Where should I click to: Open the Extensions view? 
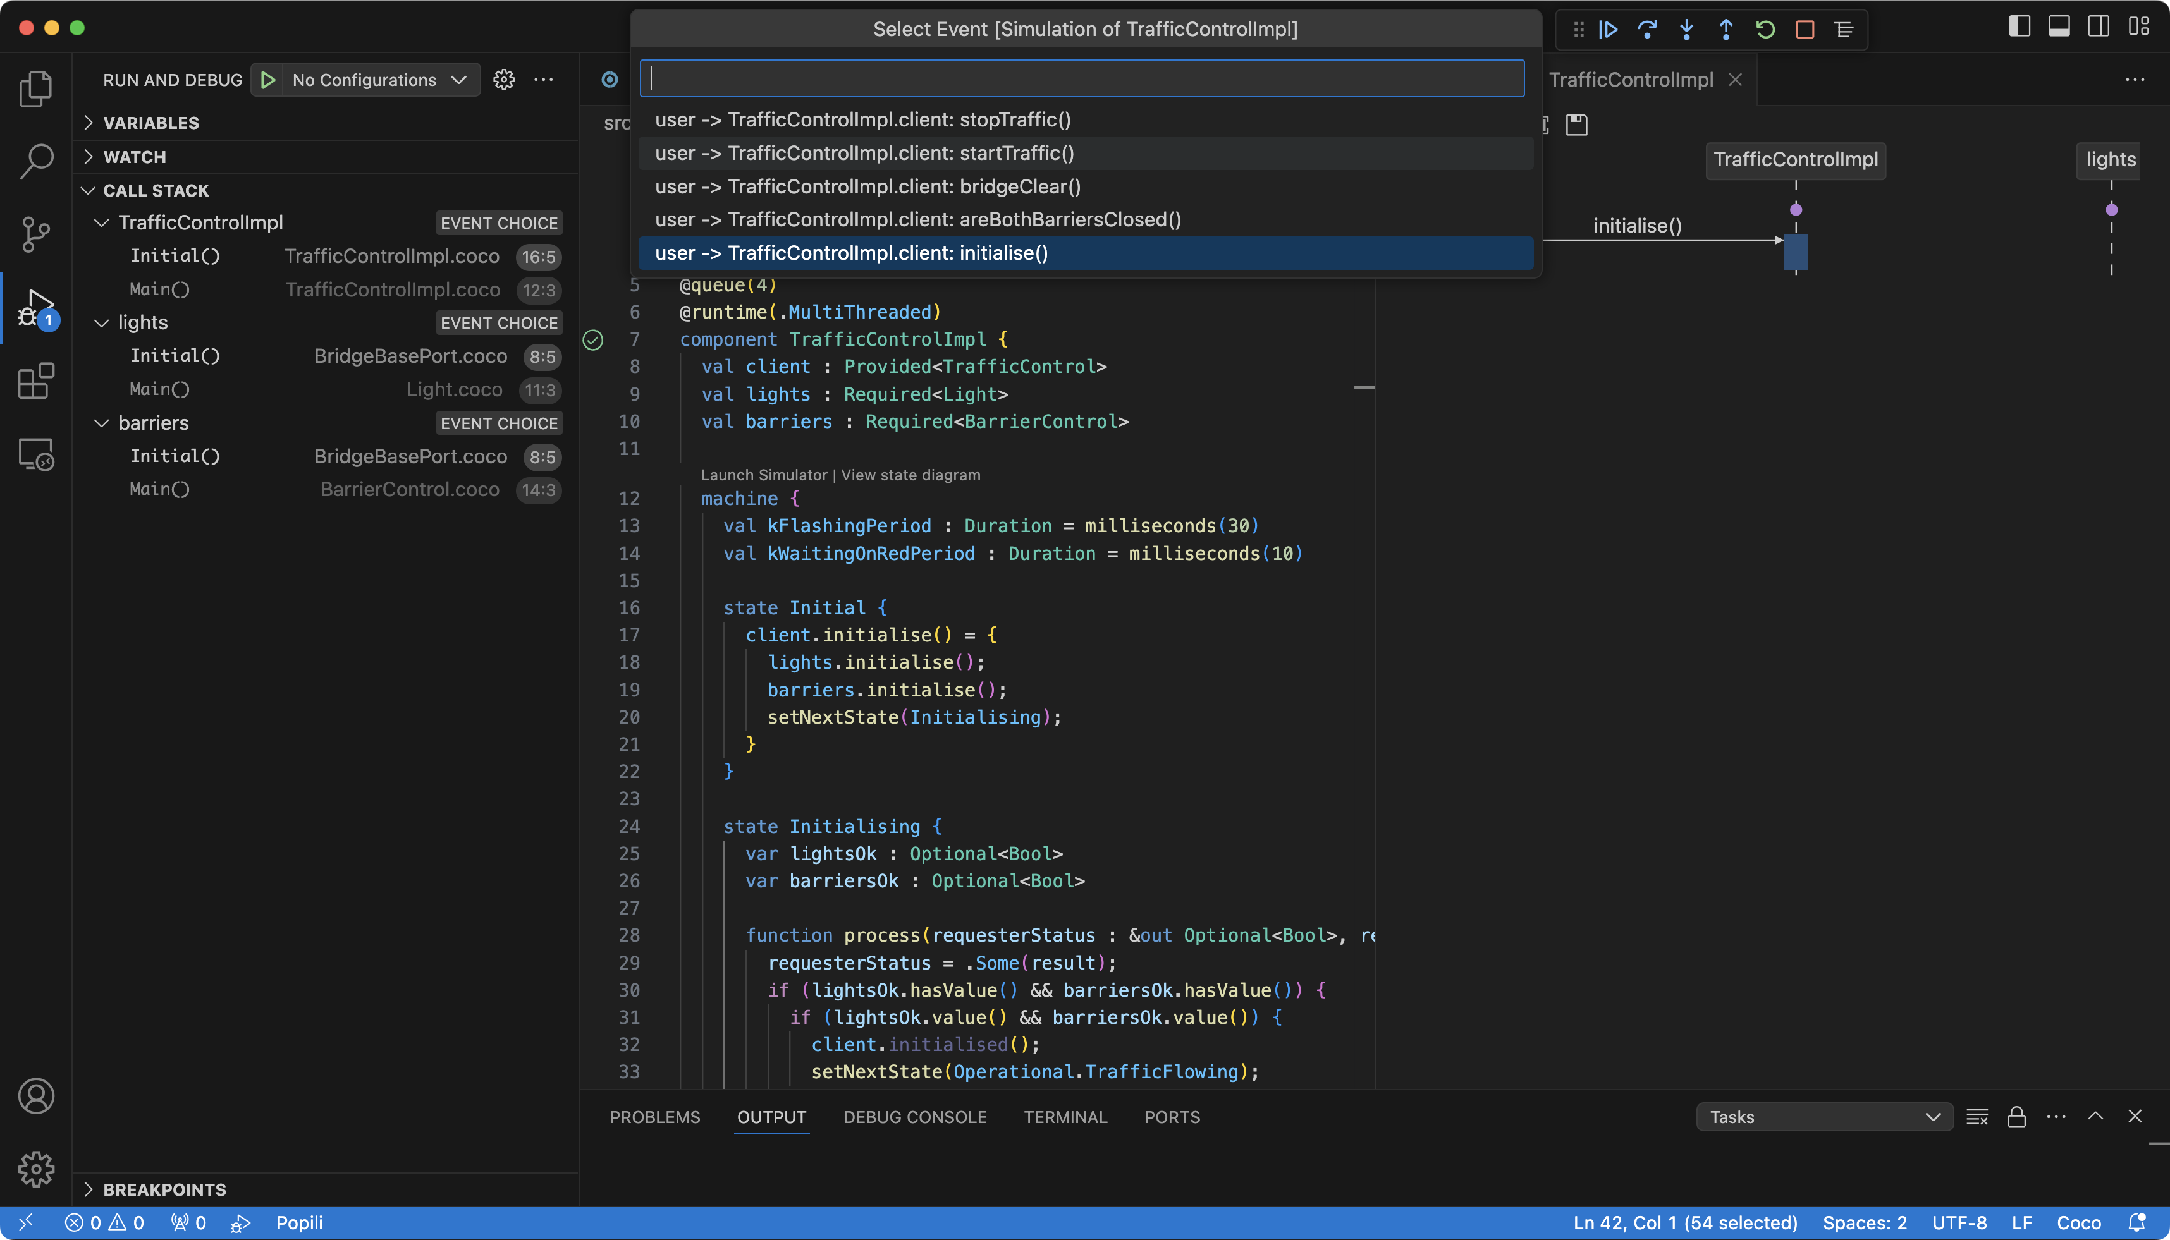pos(36,380)
